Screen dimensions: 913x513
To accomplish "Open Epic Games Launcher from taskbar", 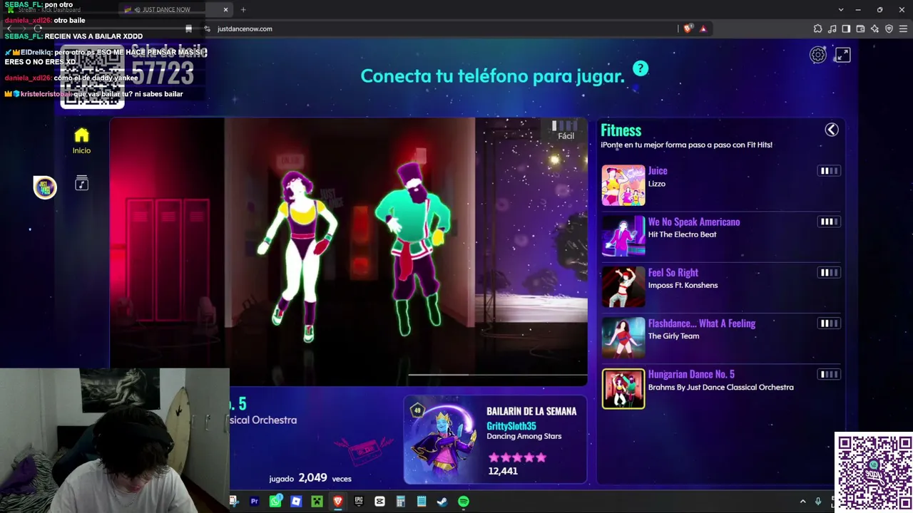I will 359,502.
